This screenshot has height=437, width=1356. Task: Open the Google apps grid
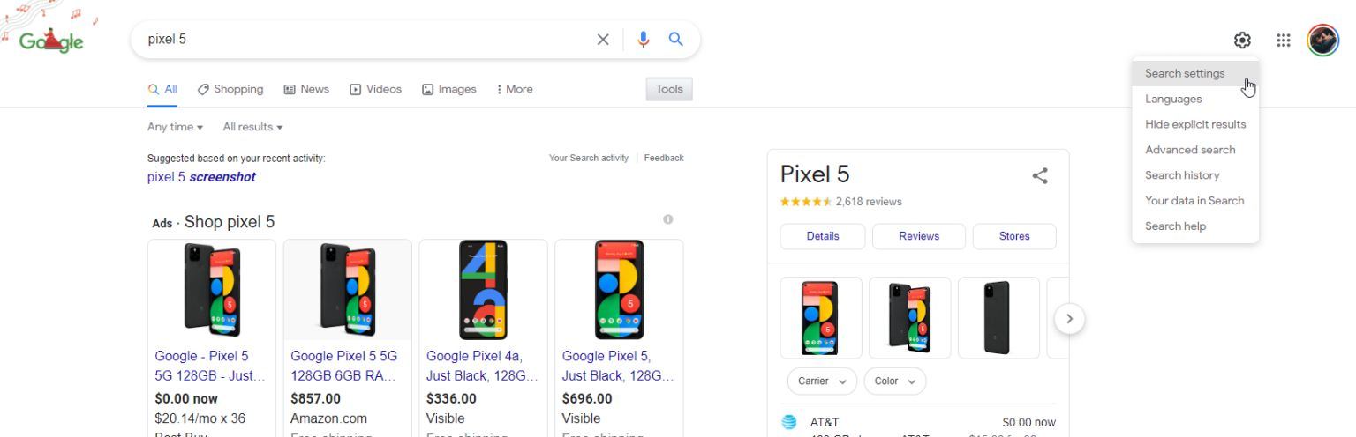(x=1284, y=41)
